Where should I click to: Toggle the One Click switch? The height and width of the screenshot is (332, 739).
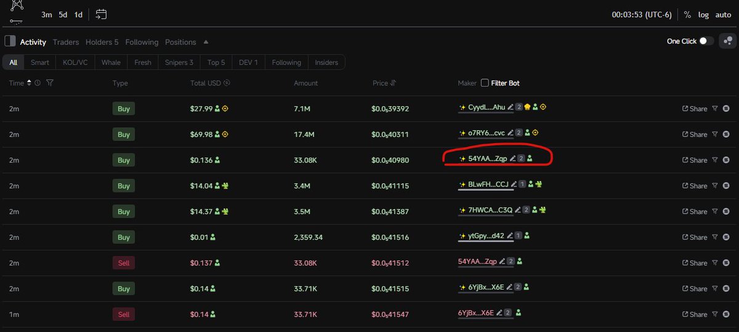706,41
